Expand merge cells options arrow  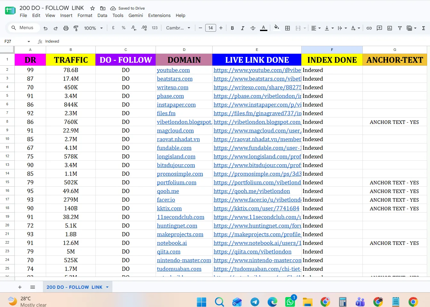click(x=305, y=28)
